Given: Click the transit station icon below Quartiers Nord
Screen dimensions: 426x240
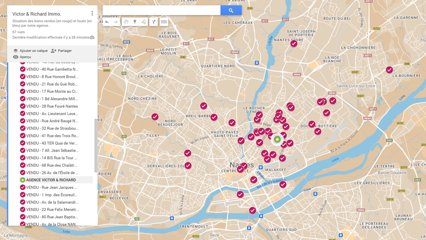Looking at the screenshot, I should 257,63.
